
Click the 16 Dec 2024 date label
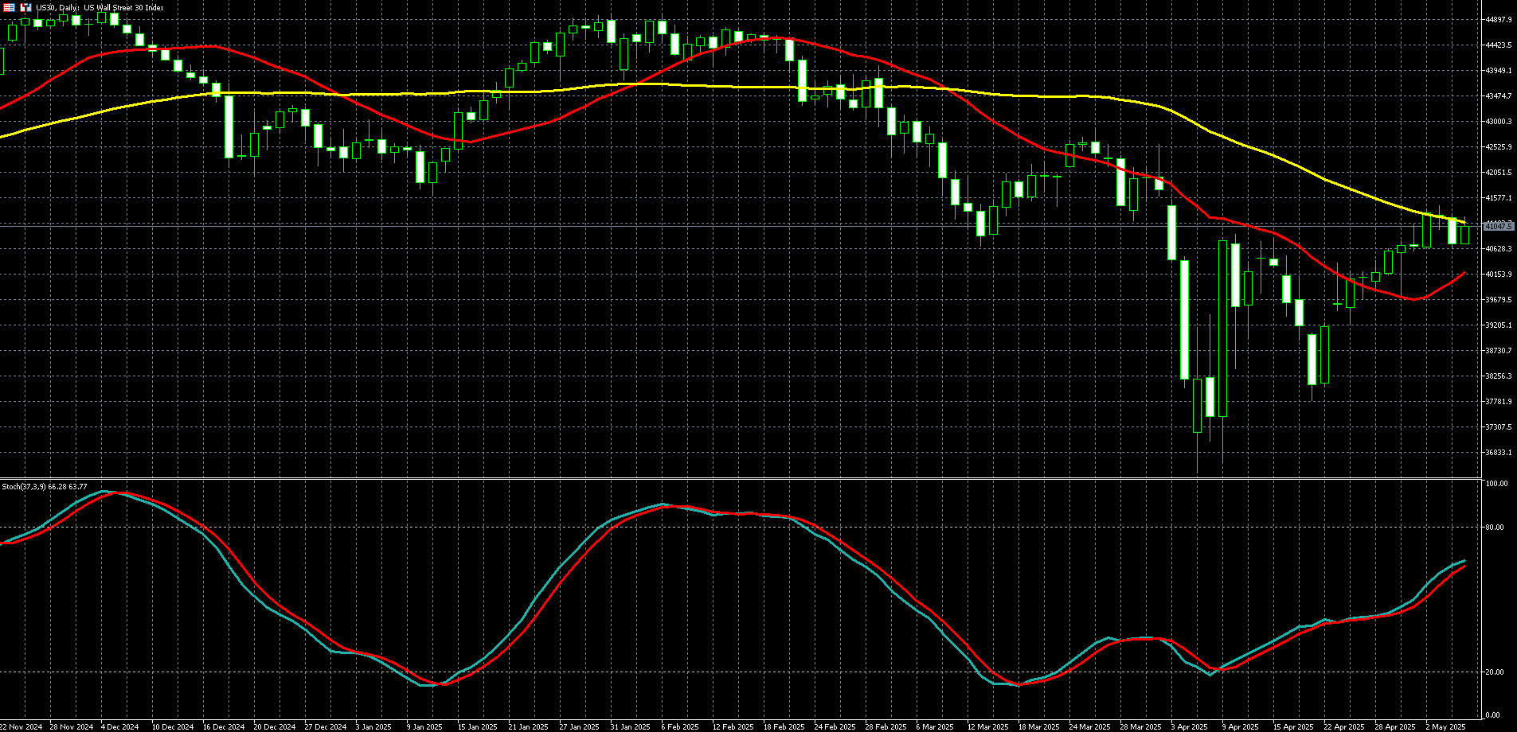(224, 726)
